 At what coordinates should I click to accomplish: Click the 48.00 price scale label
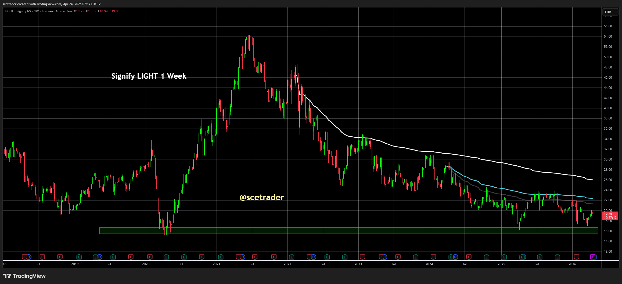click(608, 67)
